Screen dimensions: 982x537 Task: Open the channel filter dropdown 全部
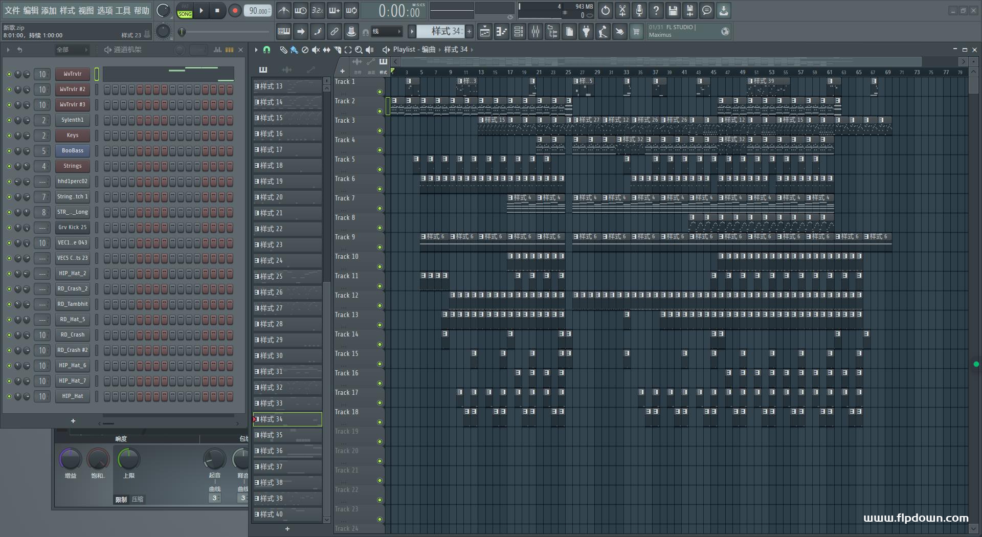coord(72,50)
